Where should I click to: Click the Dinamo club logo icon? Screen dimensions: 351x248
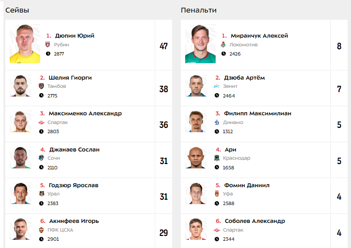pos(217,122)
